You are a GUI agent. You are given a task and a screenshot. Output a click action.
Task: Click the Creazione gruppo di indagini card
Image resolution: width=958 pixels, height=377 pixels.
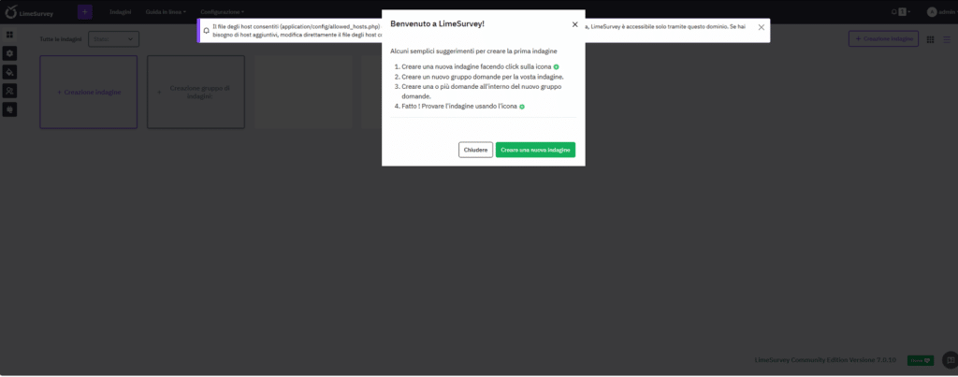(196, 93)
